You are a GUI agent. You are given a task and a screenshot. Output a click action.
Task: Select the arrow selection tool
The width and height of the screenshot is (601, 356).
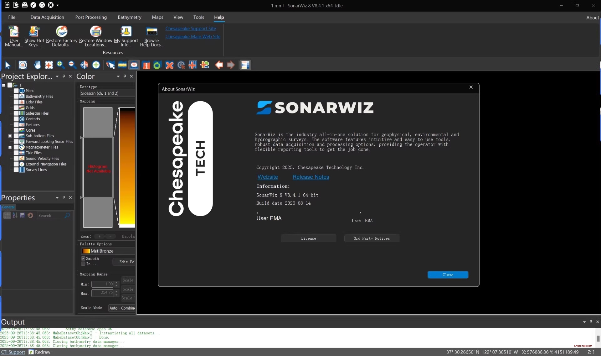pos(8,65)
